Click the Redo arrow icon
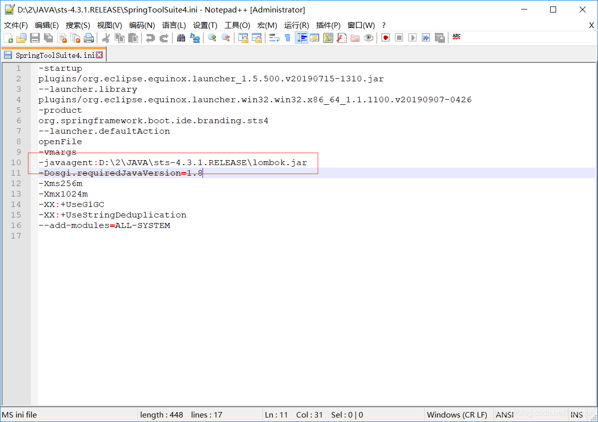This screenshot has height=422, width=598. click(x=164, y=38)
